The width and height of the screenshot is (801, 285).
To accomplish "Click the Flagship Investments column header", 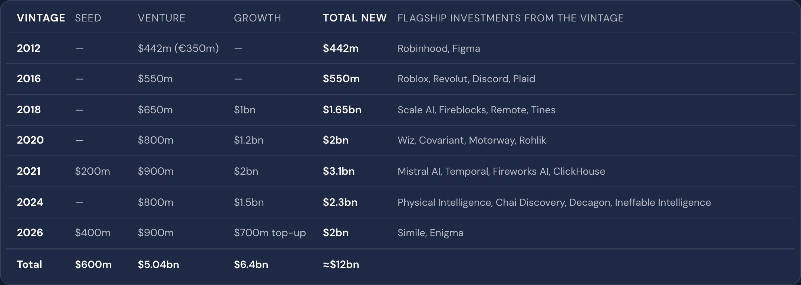I will pos(510,18).
